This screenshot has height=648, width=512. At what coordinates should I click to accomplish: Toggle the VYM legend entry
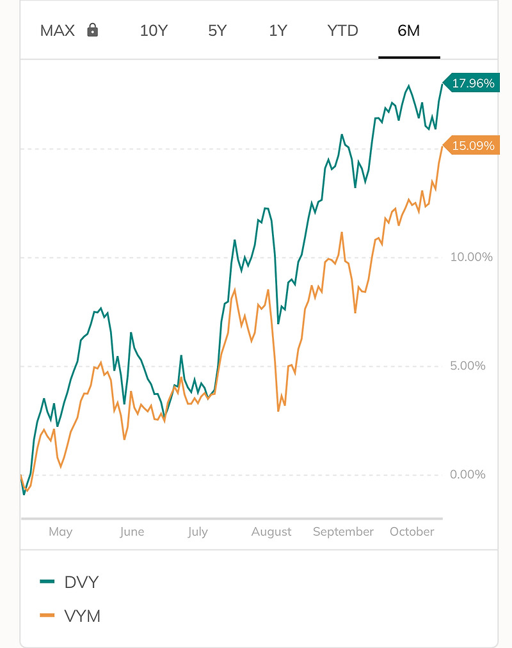[70, 616]
